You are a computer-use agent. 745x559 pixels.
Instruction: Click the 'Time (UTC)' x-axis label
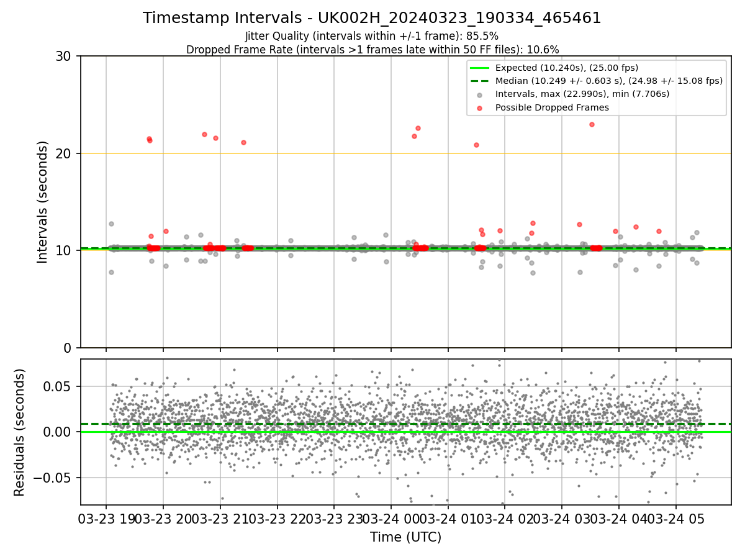click(x=405, y=537)
